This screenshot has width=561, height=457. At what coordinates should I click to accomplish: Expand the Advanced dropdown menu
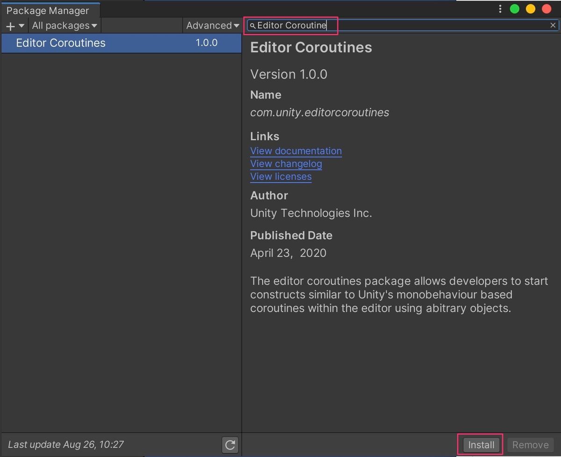(x=213, y=26)
